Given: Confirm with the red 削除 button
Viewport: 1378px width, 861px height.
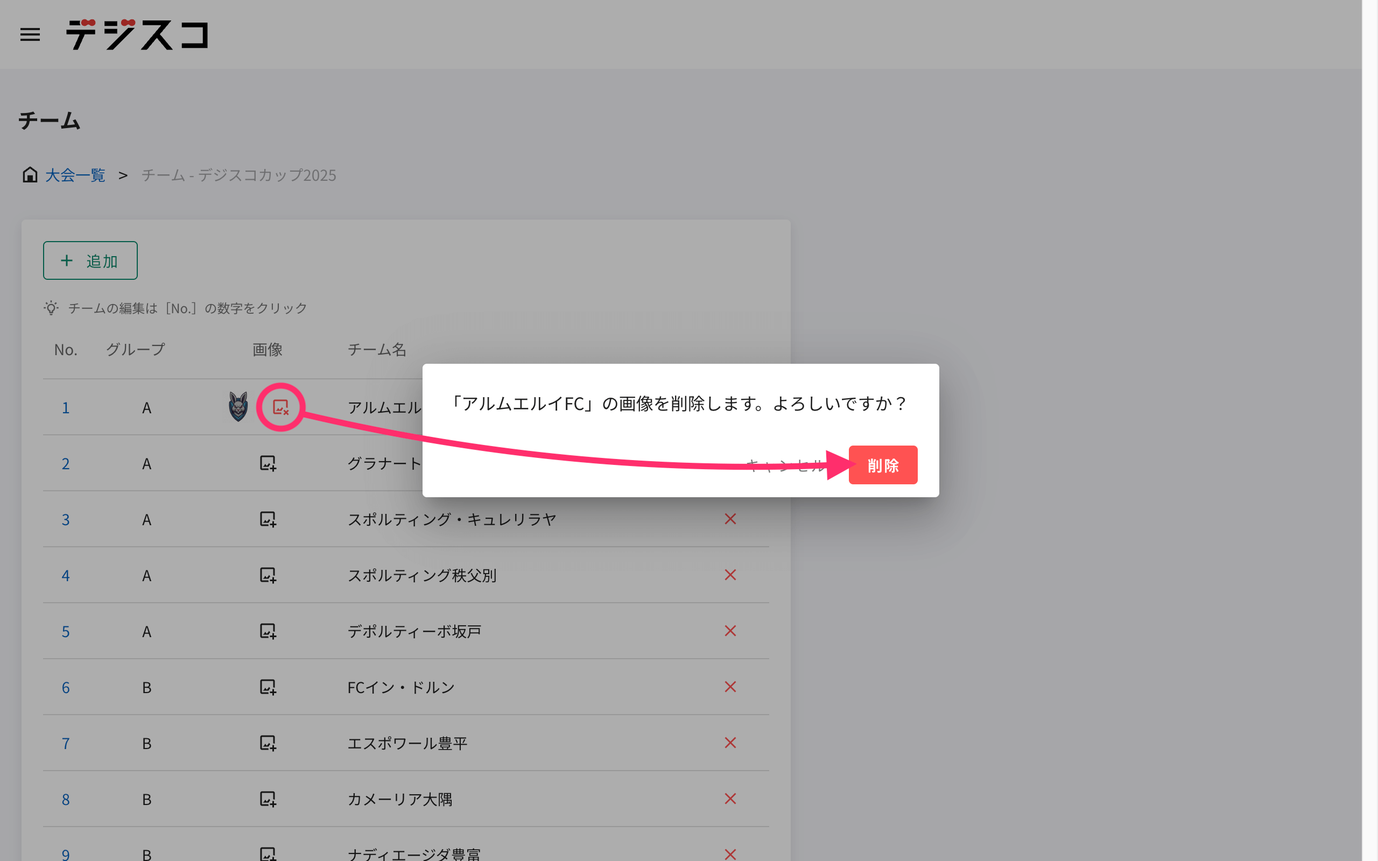Looking at the screenshot, I should pos(883,465).
